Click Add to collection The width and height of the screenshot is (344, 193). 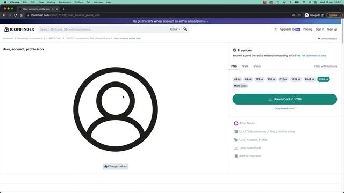(250, 156)
